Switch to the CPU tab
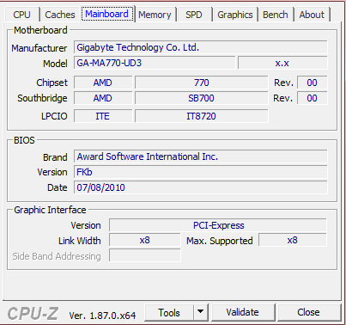 pos(21,15)
